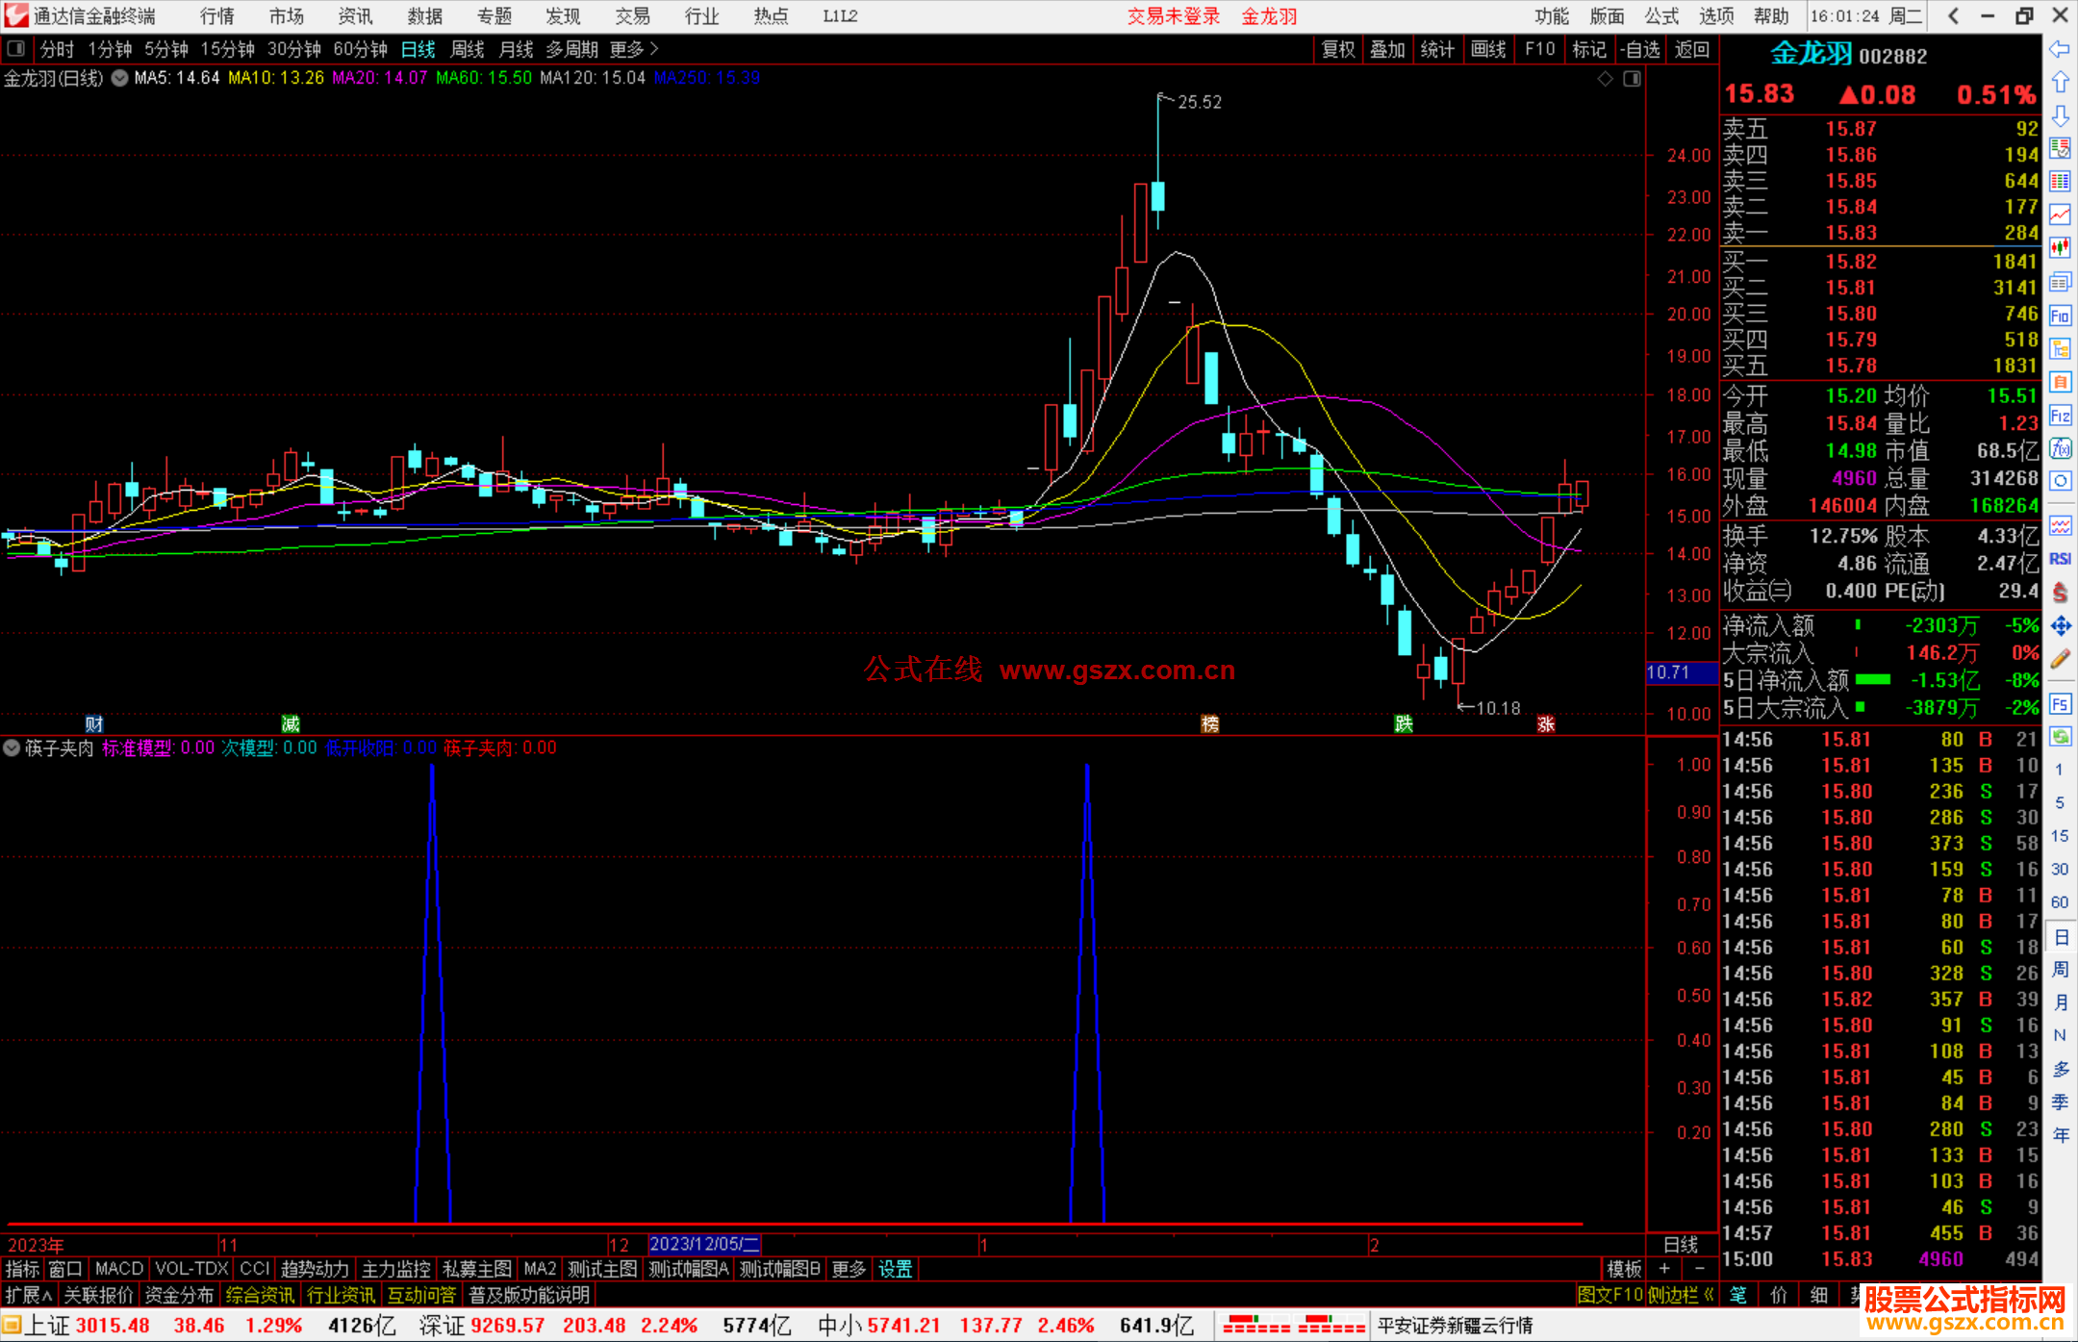Click the 复权 button
This screenshot has height=1342, width=2078.
[x=1338, y=49]
